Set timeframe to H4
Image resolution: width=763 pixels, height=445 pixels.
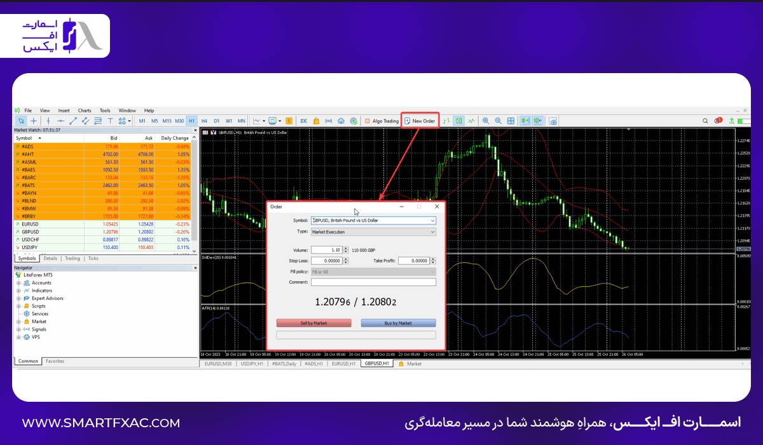[x=204, y=121]
